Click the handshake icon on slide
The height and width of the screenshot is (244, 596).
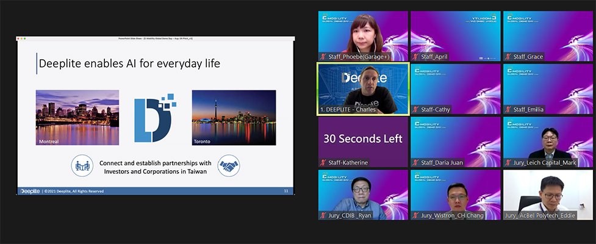tap(228, 166)
